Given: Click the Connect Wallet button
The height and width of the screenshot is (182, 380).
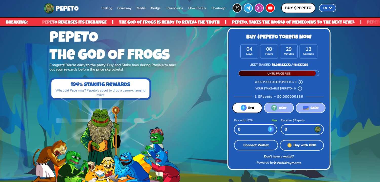Looking at the screenshot, I should point(256,145).
